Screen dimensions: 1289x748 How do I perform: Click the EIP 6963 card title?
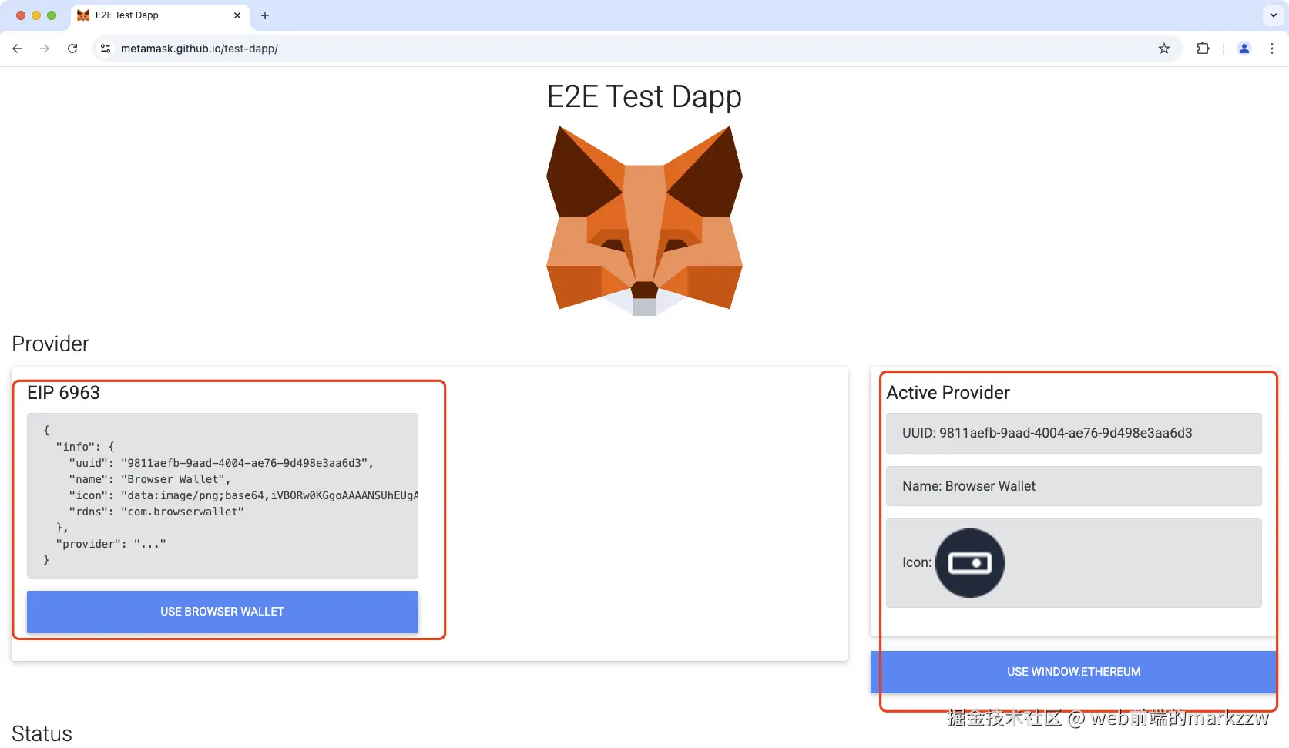[x=63, y=393]
